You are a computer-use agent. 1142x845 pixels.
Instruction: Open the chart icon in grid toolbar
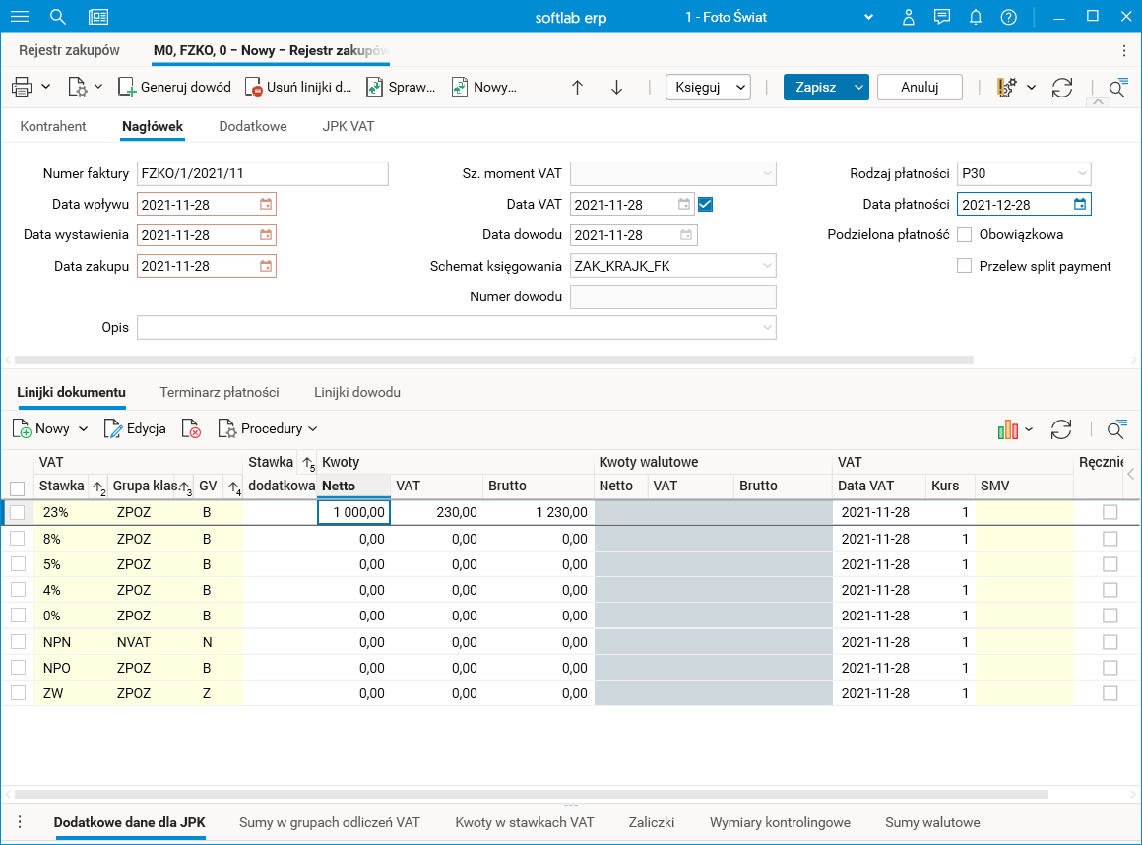pyautogui.click(x=1007, y=429)
